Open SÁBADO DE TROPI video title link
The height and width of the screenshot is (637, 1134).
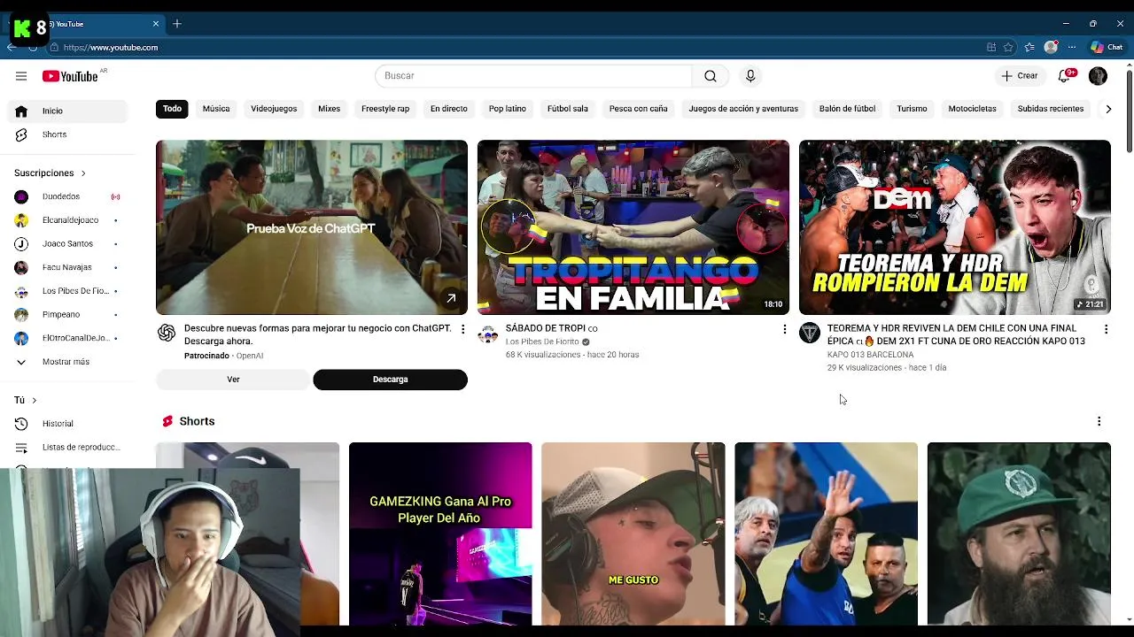551,328
